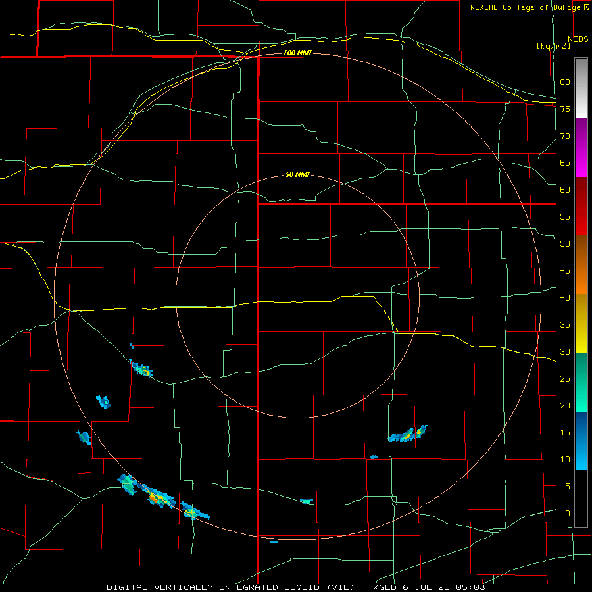
Task: Click legend value 50
Action: (x=565, y=243)
